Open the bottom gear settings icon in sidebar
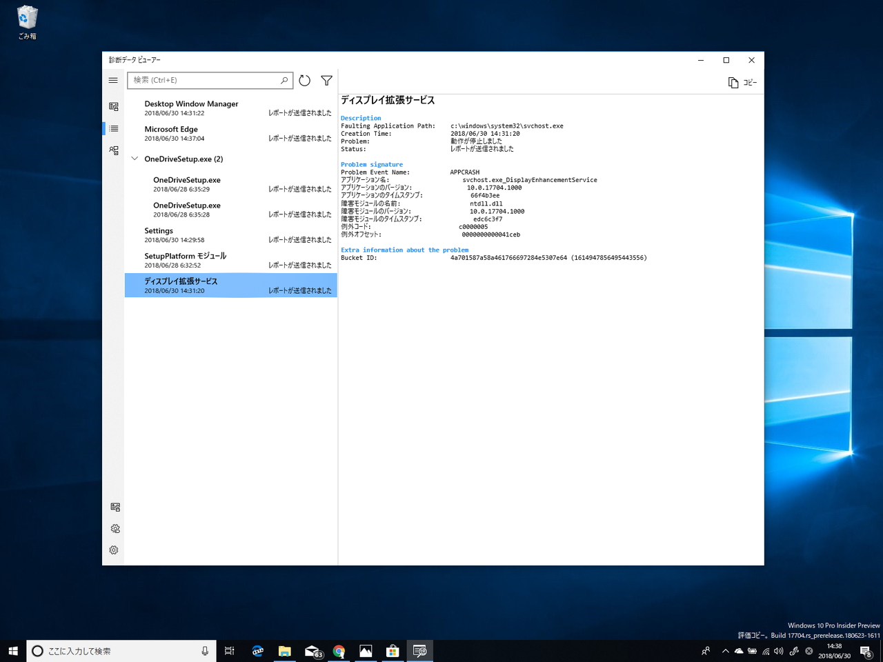This screenshot has height=662, width=883. 114,550
